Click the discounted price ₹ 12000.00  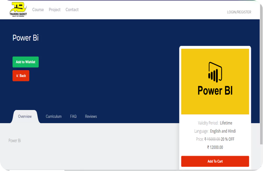(x=215, y=147)
